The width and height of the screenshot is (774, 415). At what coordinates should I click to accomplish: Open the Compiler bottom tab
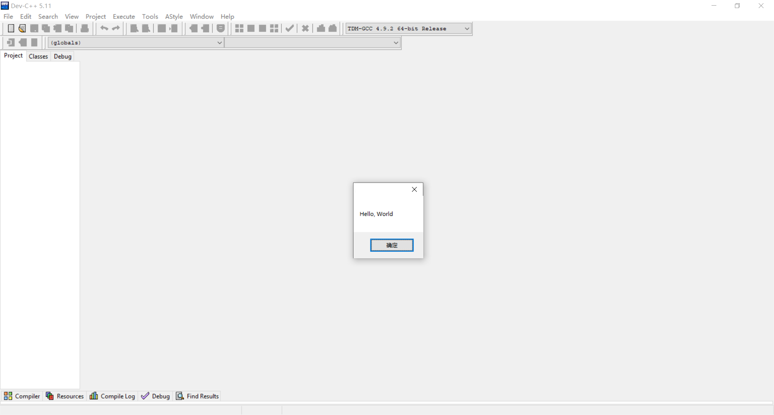[22, 396]
